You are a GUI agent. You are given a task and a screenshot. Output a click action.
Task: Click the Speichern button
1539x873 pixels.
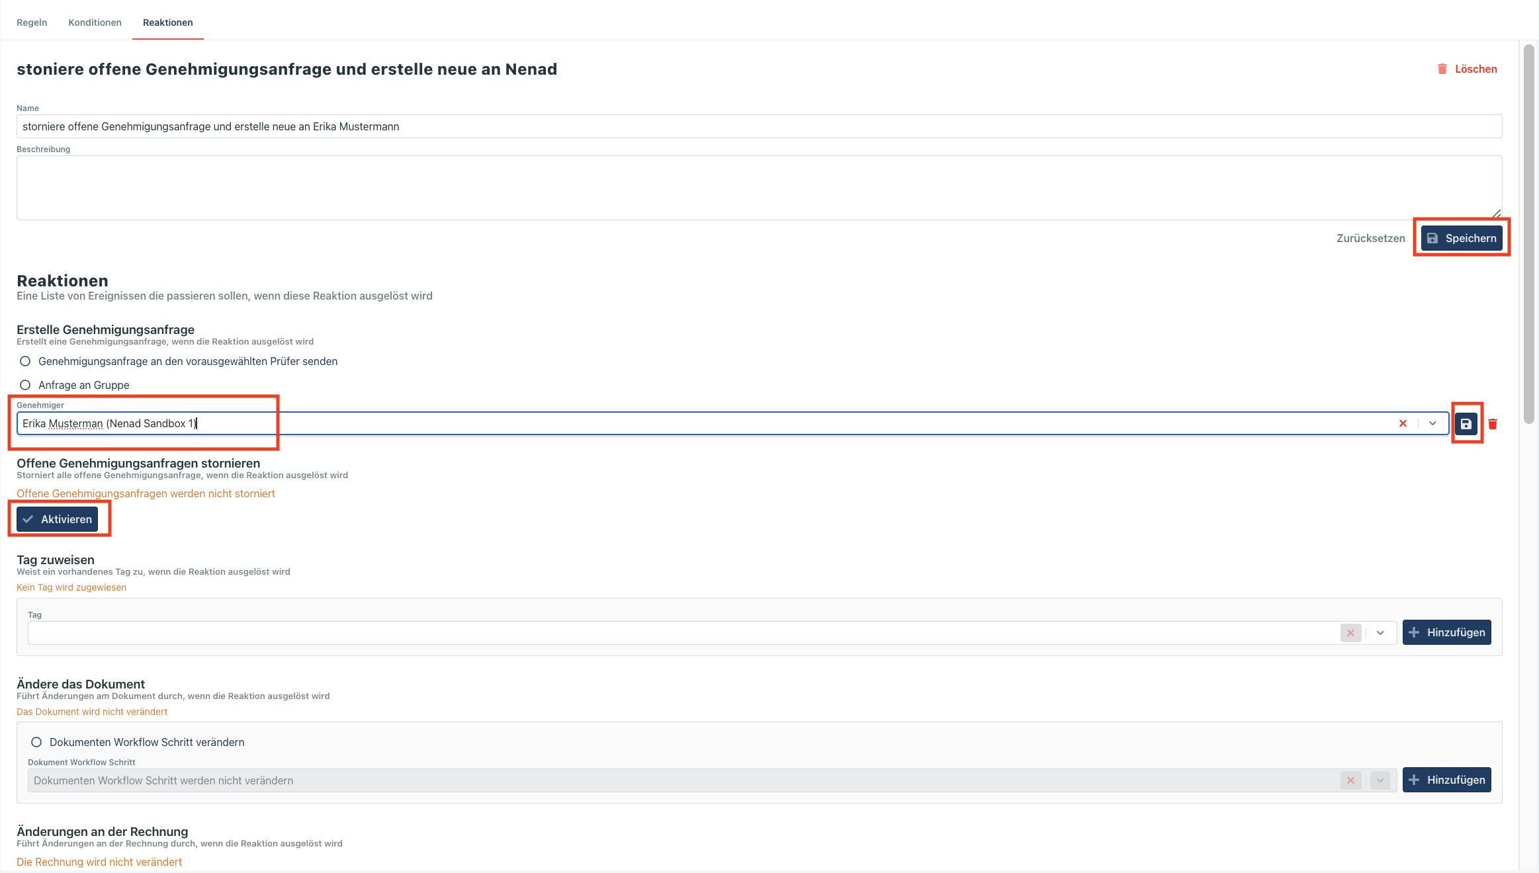[1462, 238]
